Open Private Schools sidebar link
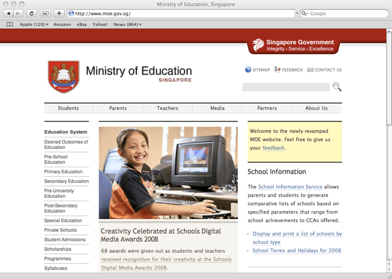The height and width of the screenshot is (279, 392). 61,230
